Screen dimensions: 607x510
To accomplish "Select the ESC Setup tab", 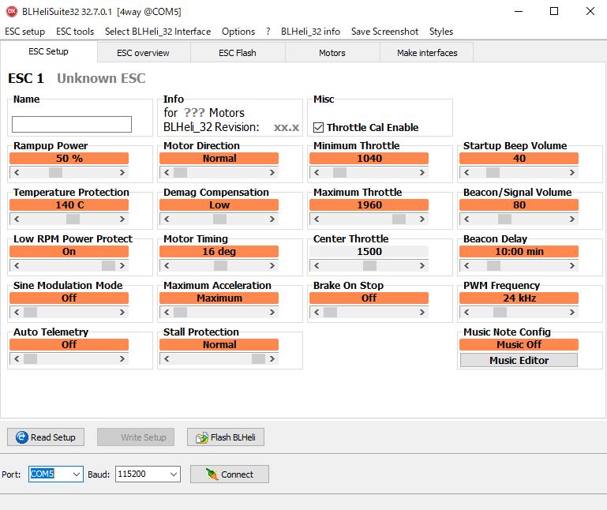I will (48, 51).
